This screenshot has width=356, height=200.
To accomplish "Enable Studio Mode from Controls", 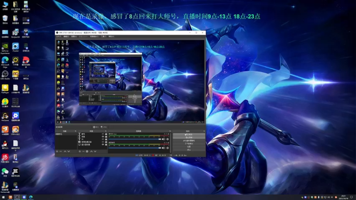I will pyautogui.click(x=189, y=144).
